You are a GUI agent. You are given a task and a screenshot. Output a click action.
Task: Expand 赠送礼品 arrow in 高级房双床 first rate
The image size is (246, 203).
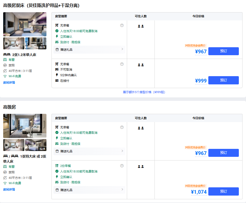[x=122, y=49]
